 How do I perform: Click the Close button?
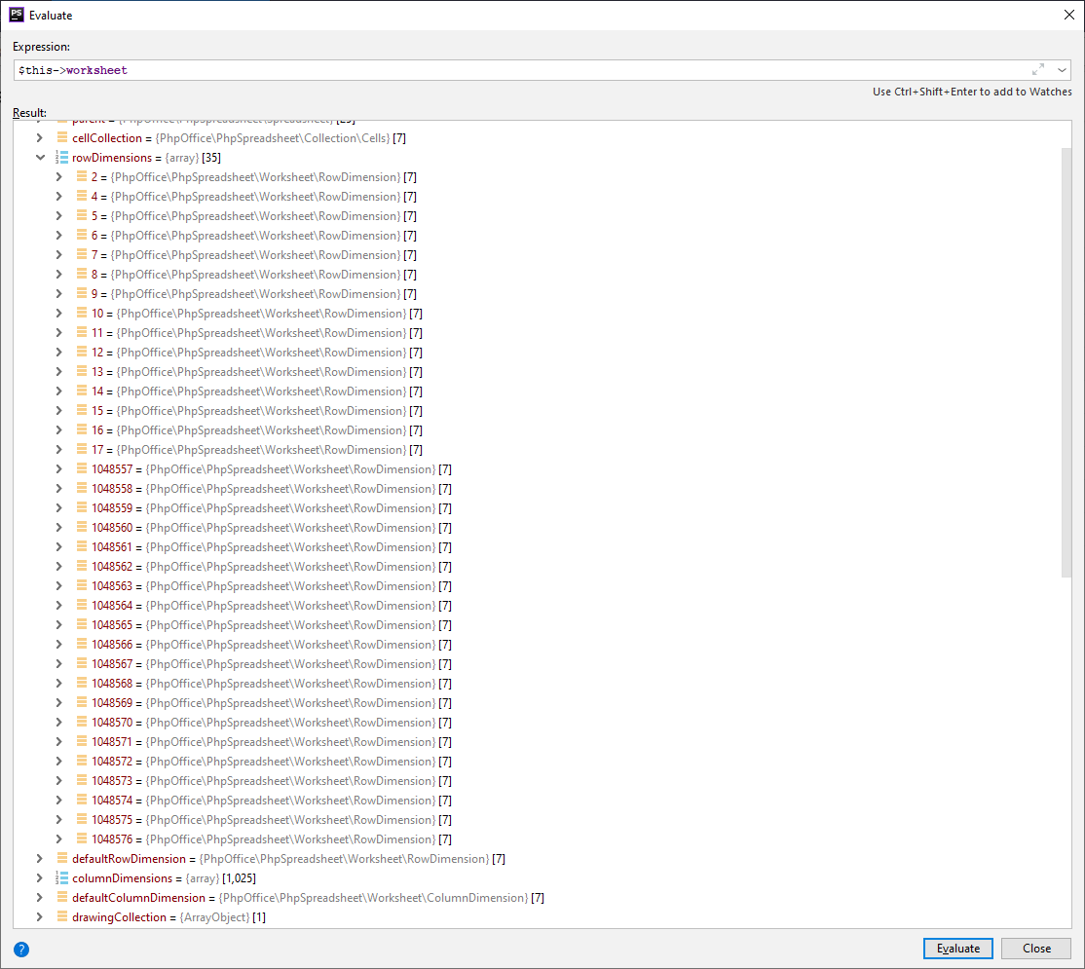pos(1035,948)
